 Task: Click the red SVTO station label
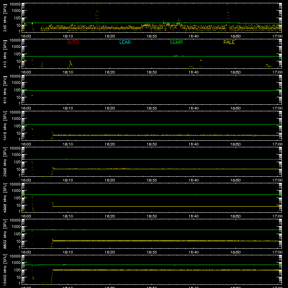pyautogui.click(x=73, y=42)
